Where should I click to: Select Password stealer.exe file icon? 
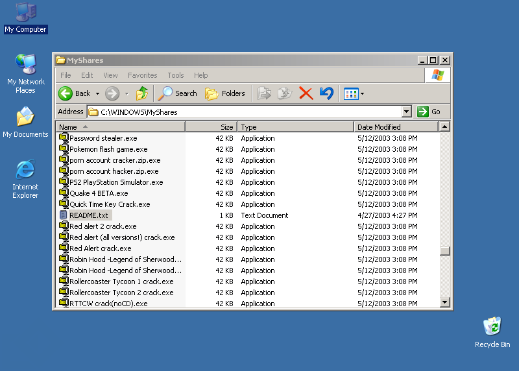[64, 138]
